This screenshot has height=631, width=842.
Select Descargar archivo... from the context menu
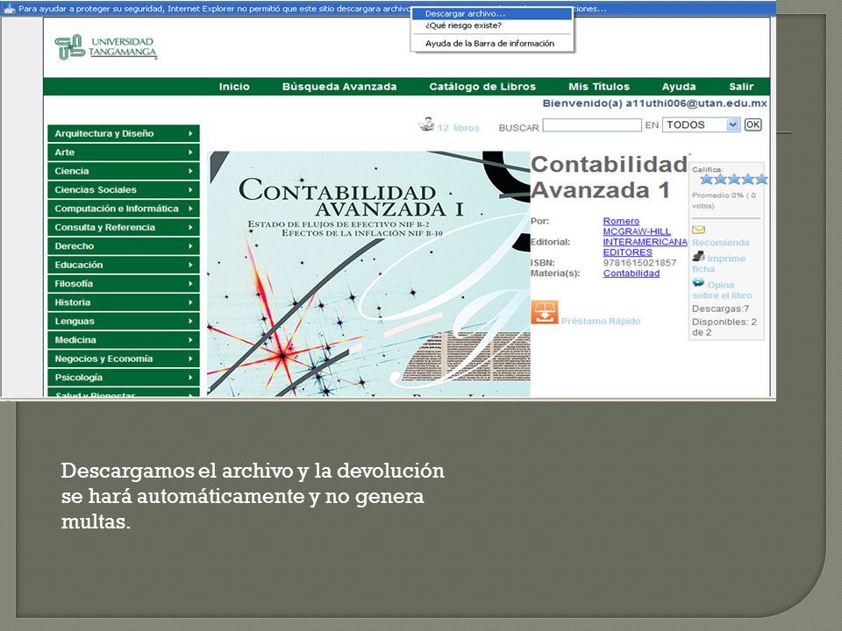click(492, 14)
